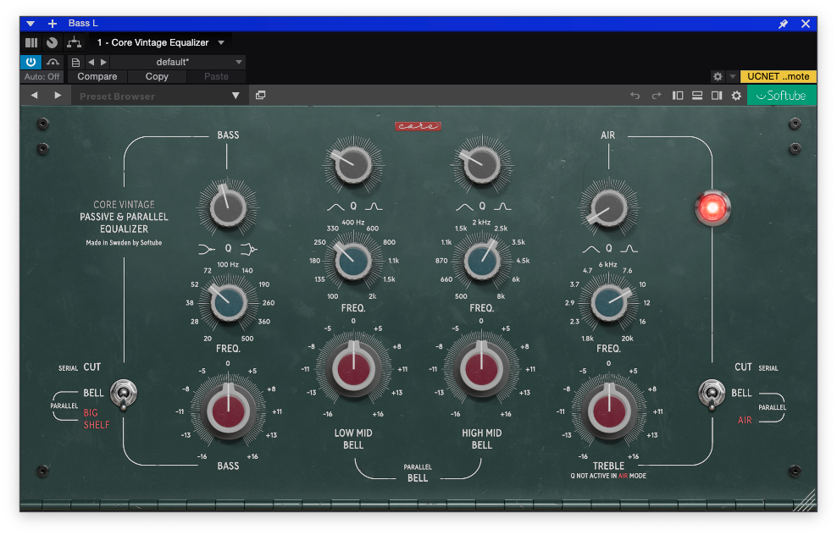Open Softube toolbar settings gear
The image size is (837, 535).
pos(736,96)
